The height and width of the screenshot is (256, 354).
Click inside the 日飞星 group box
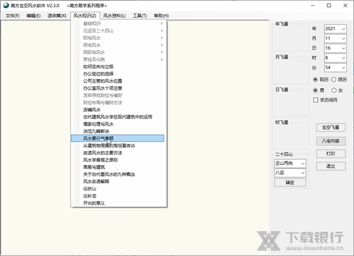pyautogui.click(x=290, y=103)
